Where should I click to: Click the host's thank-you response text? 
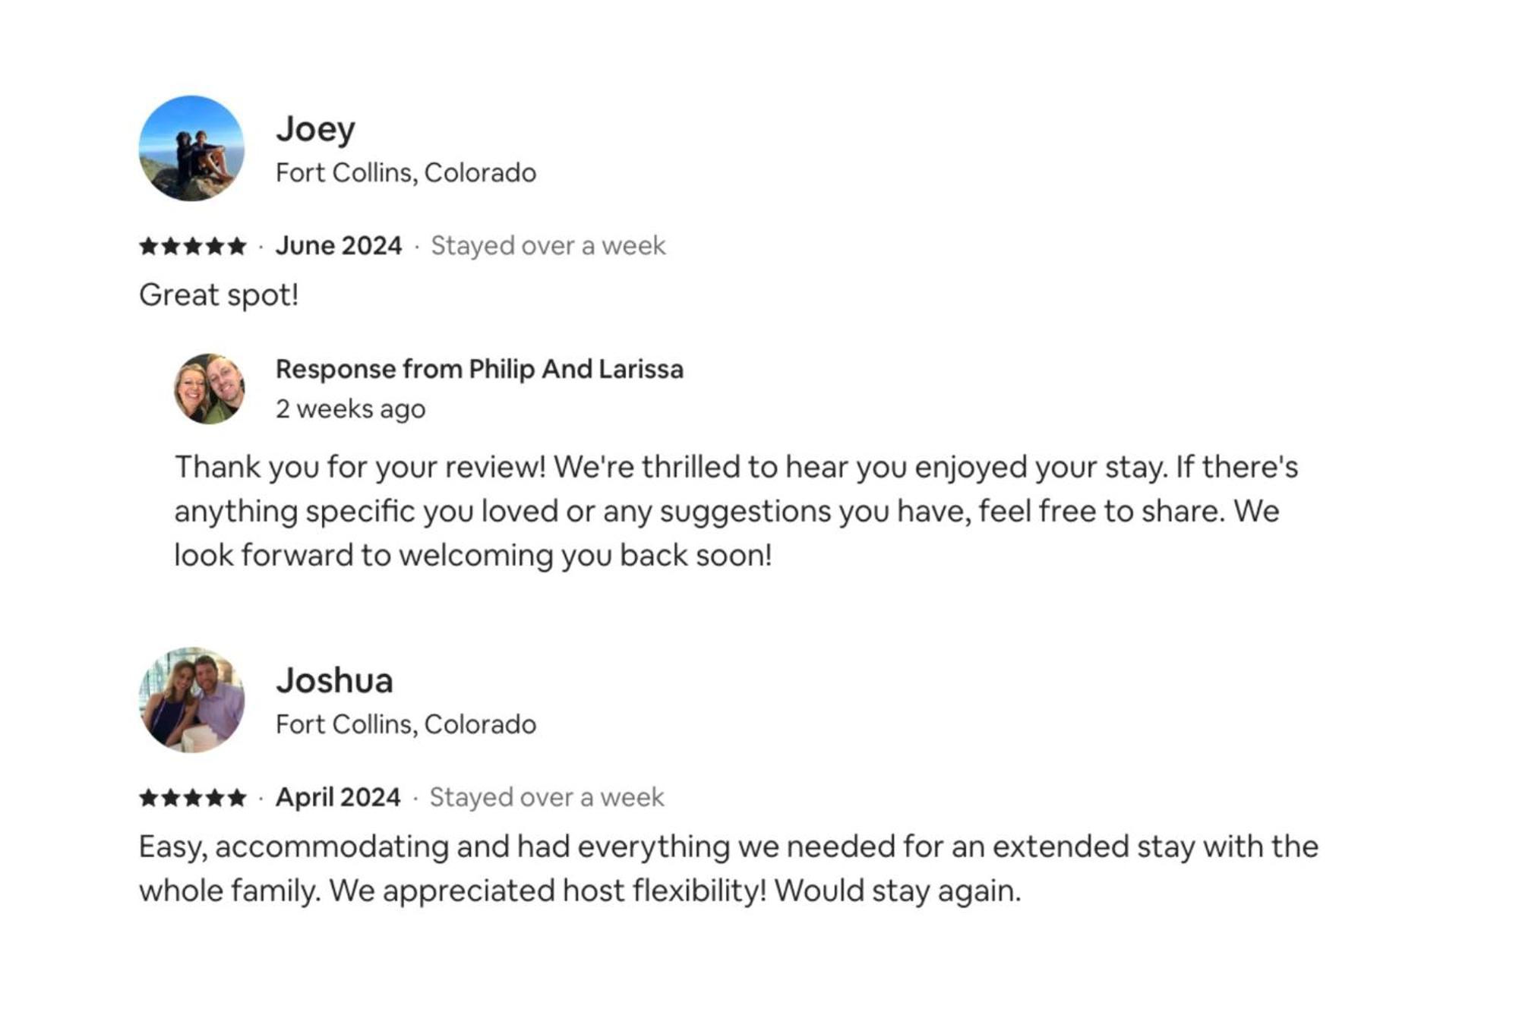tap(737, 511)
